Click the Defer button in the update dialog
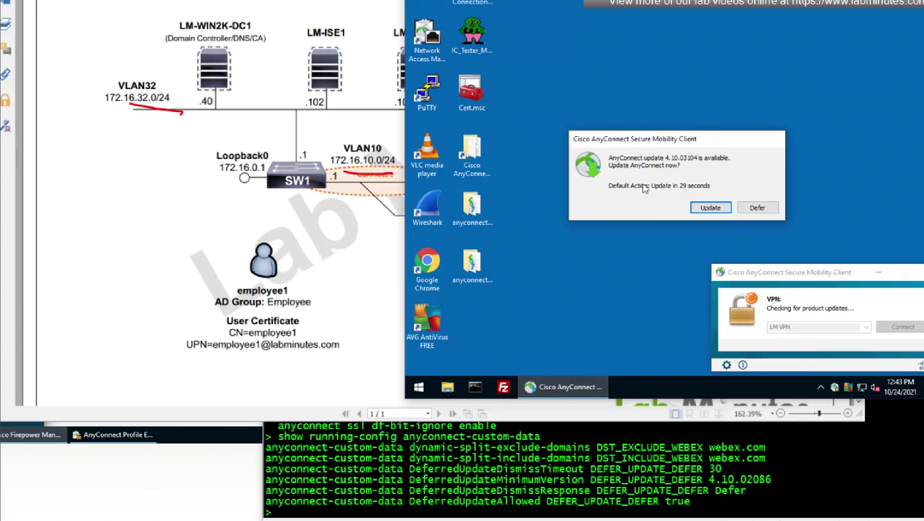This screenshot has width=924, height=521. pyautogui.click(x=757, y=208)
